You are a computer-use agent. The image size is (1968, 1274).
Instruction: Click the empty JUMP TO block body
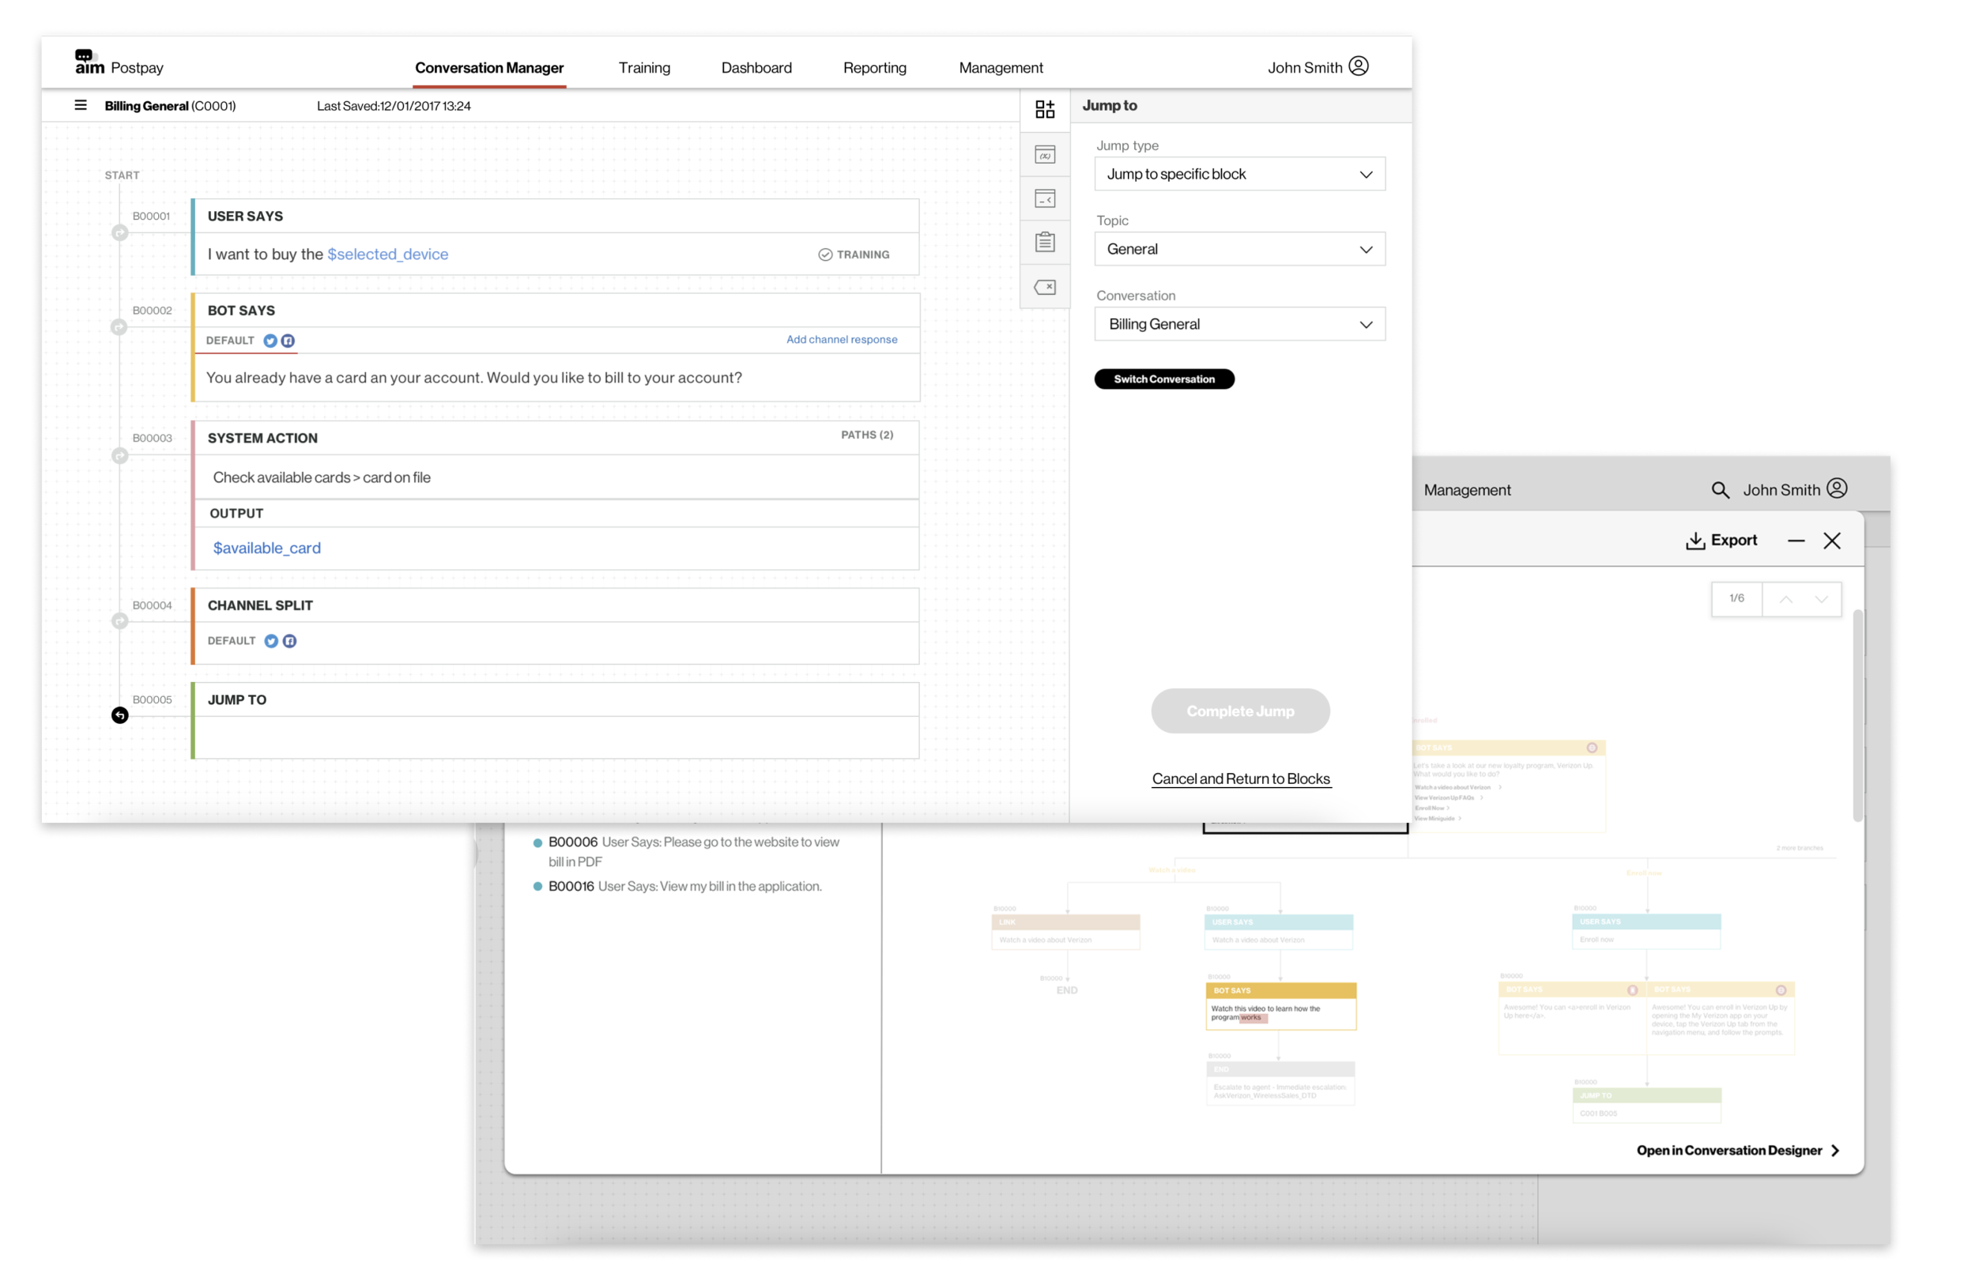click(556, 737)
